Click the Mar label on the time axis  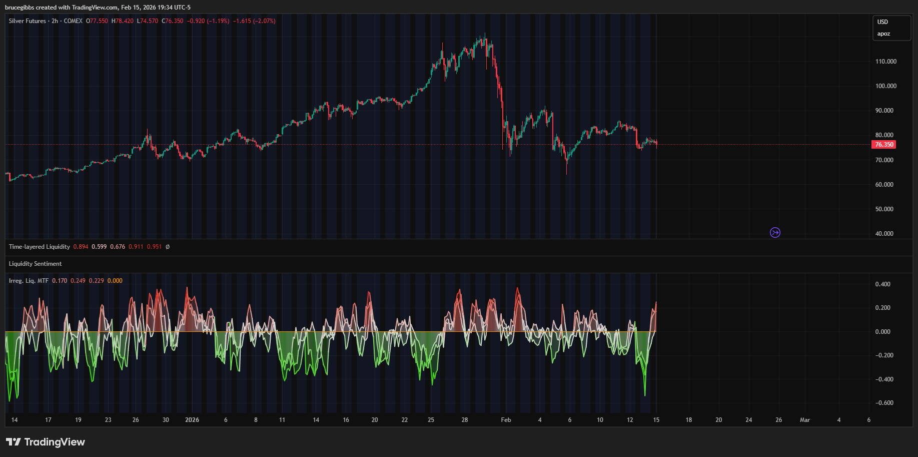click(804, 420)
